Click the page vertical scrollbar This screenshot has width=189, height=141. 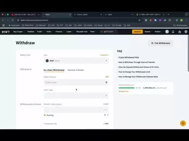tap(188, 53)
